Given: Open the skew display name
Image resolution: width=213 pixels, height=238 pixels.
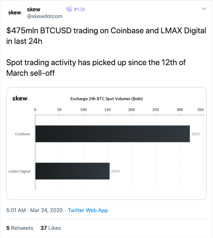Looking at the screenshot, I should 34,10.
